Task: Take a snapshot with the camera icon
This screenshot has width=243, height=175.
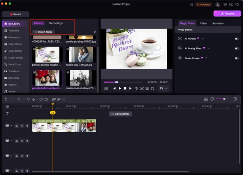Action: tap(106, 88)
